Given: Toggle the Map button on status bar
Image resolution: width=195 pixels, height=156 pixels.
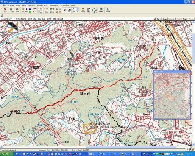Looking at the screenshot, I should tap(165, 19).
